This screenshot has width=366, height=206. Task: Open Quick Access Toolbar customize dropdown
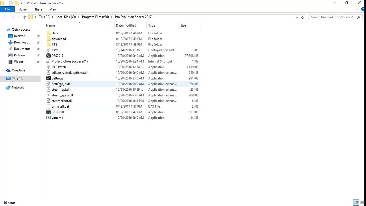[x=21, y=3]
